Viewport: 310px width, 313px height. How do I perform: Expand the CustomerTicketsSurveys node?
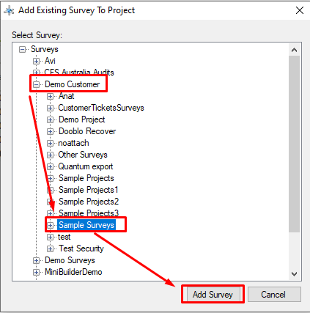[50, 108]
